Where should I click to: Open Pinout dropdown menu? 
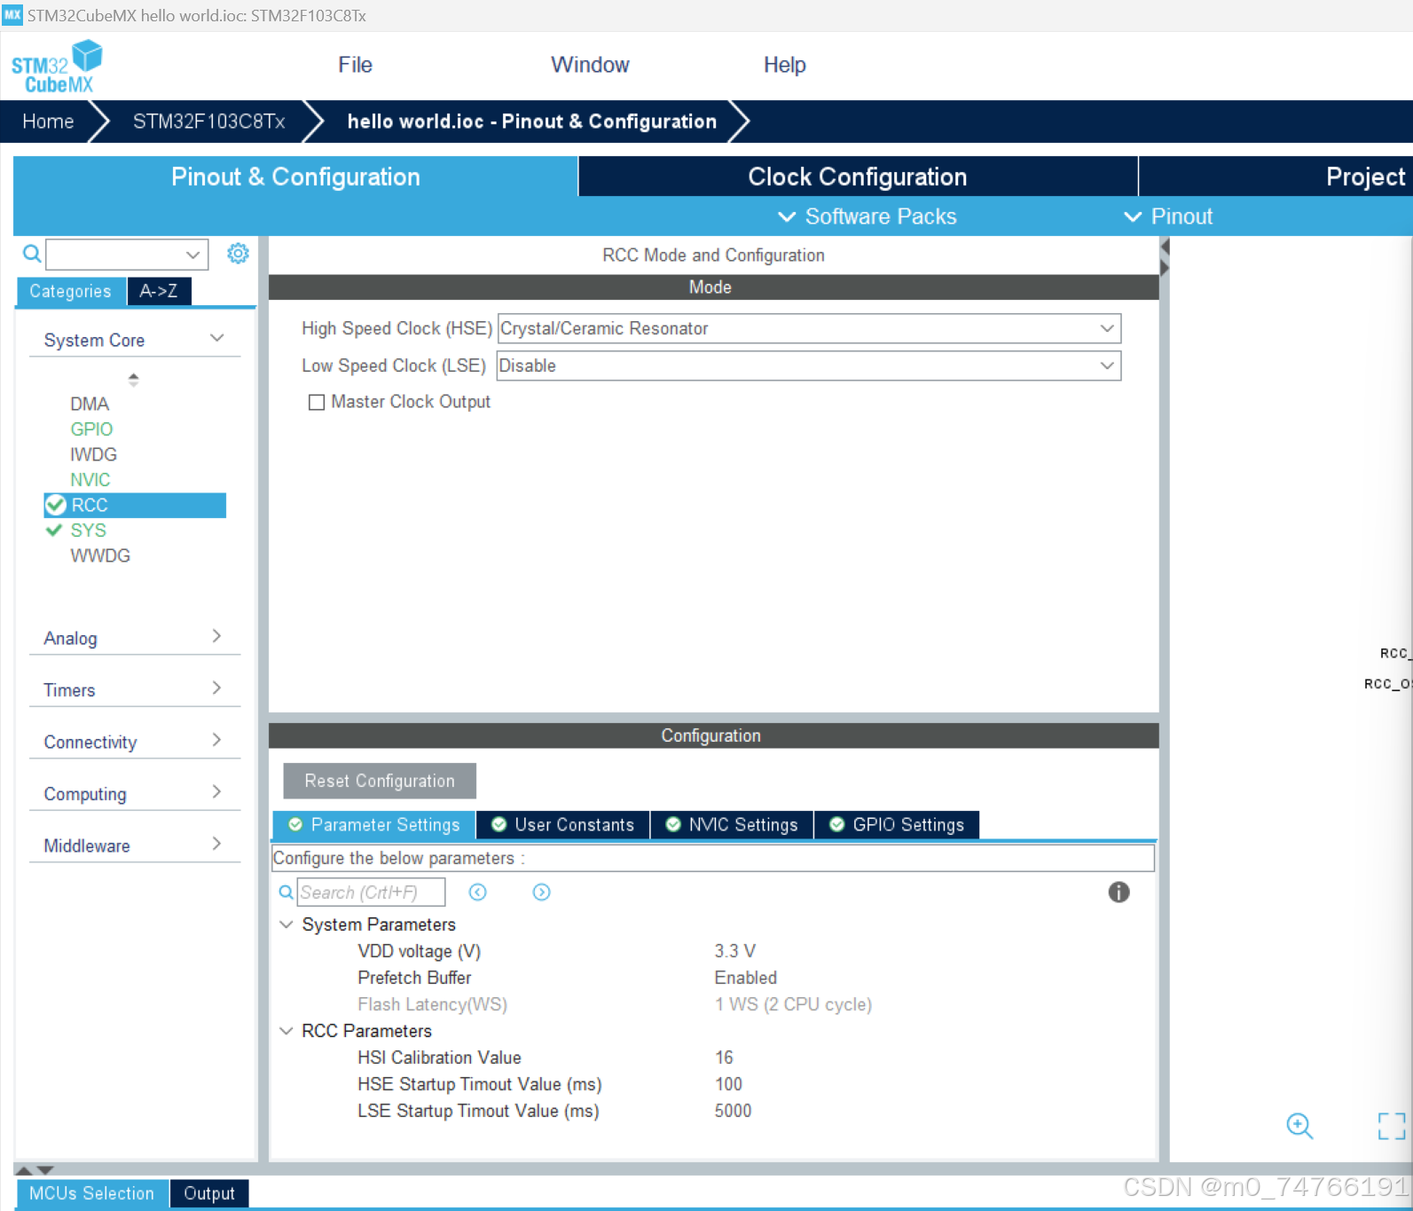1167,216
